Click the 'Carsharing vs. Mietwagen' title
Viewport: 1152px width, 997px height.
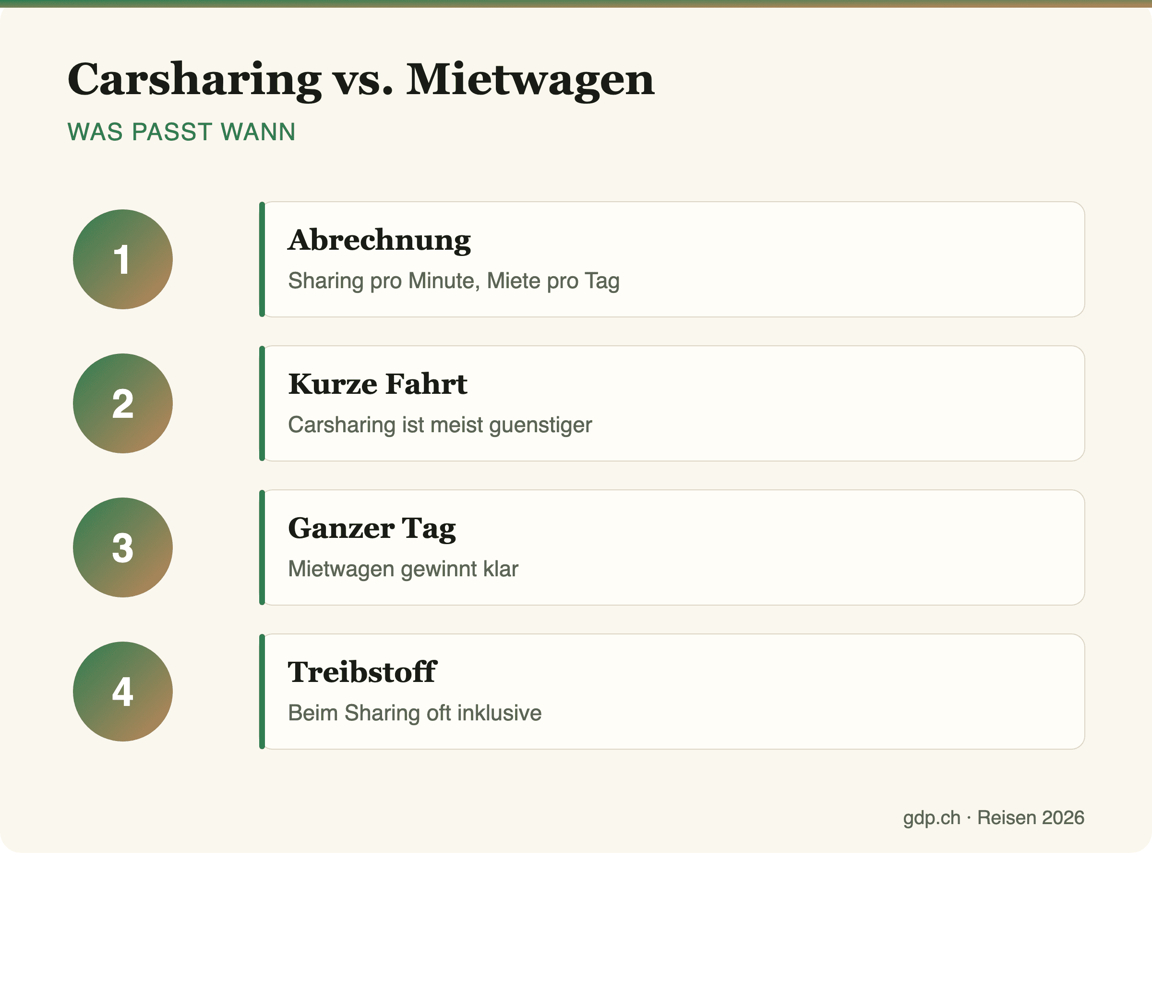pyautogui.click(x=361, y=80)
